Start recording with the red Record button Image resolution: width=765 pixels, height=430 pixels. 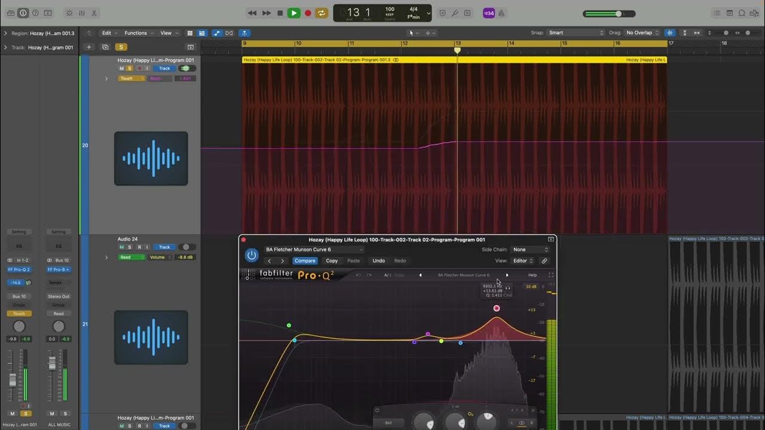coord(308,13)
